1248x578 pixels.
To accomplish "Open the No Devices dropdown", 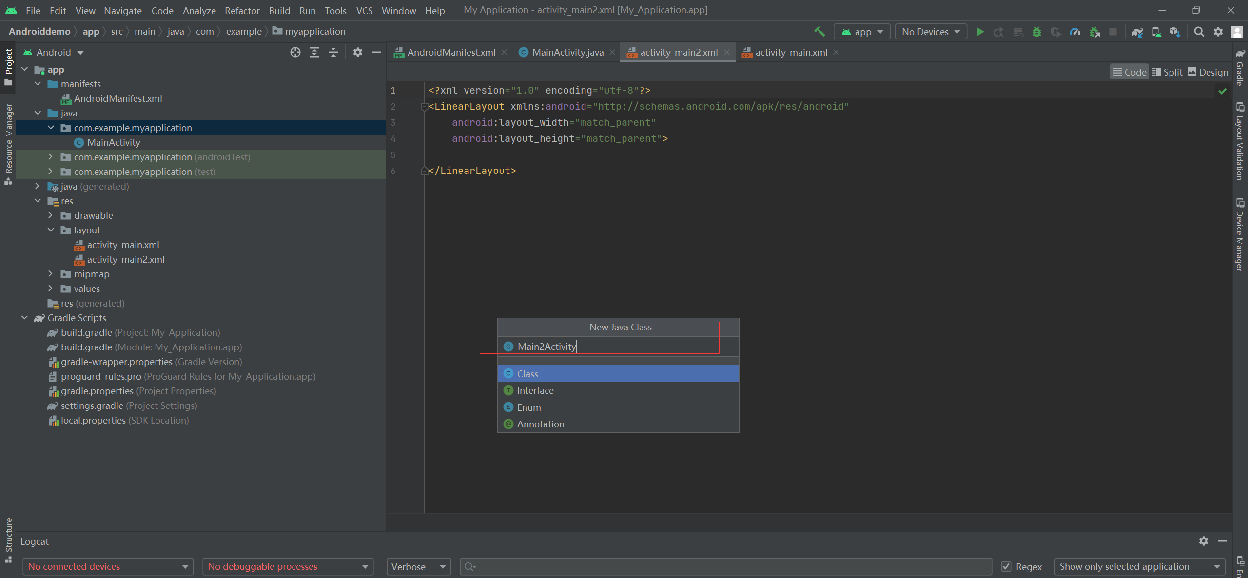I will [x=931, y=32].
